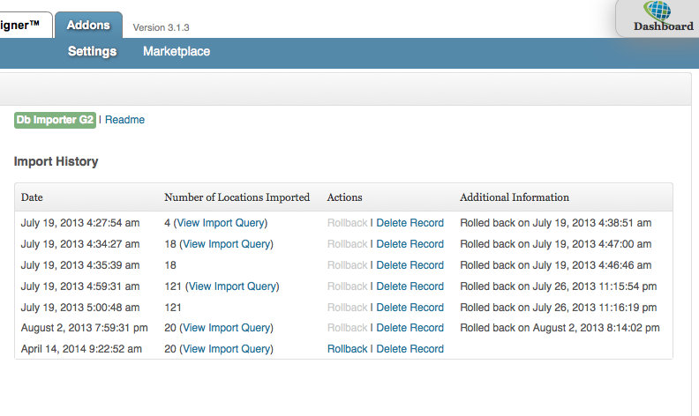Delete Record for July 19 5:00:48 am import

coord(410,308)
